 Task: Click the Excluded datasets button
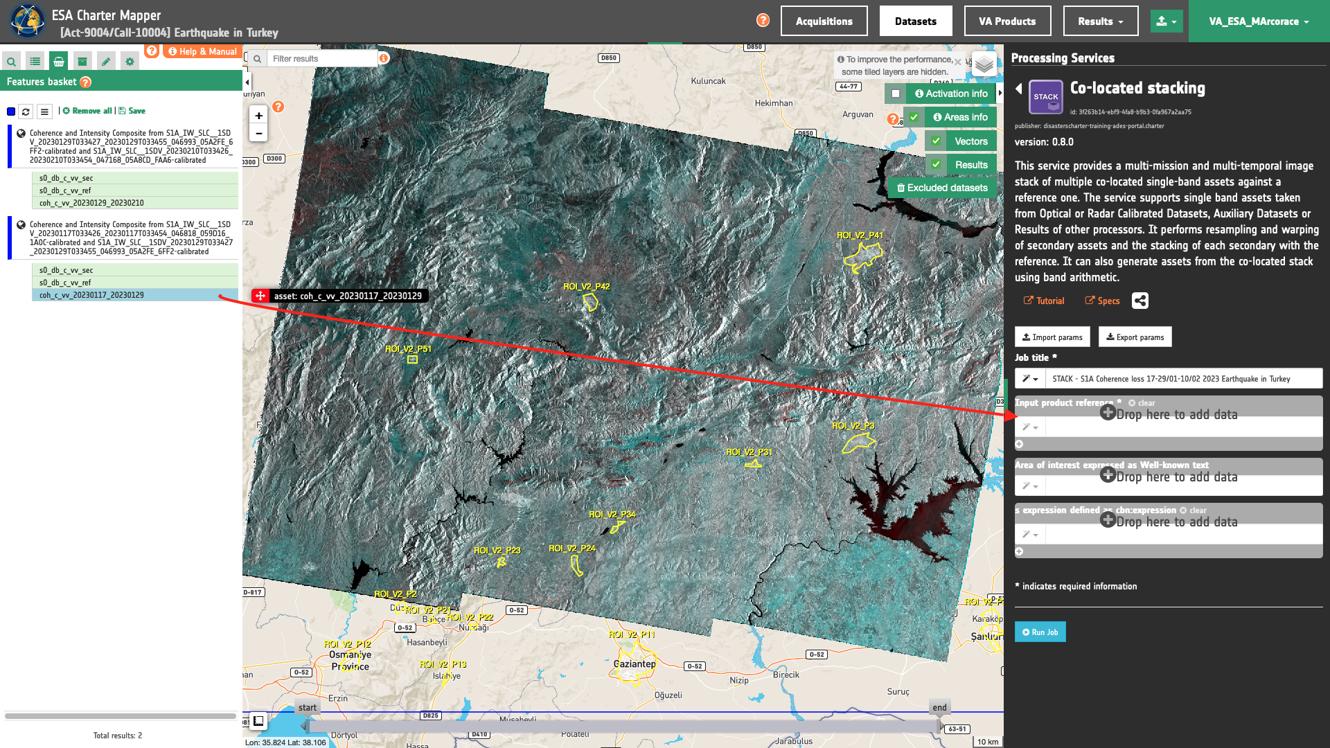click(942, 188)
